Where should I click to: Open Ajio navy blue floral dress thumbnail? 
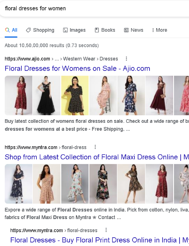point(131,95)
